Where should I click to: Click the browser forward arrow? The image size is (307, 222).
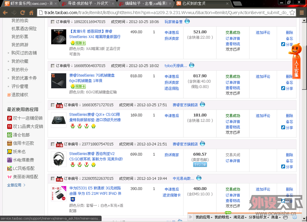14,13
